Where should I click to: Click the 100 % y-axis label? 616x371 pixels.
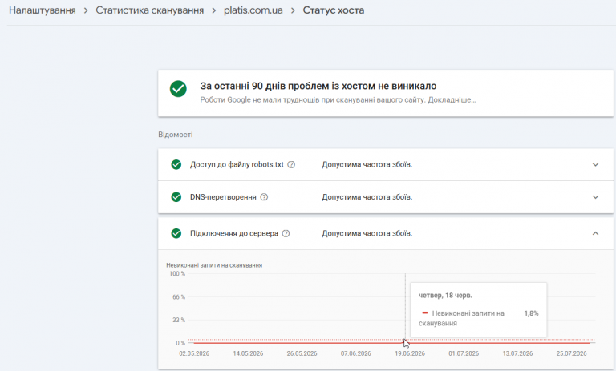click(x=177, y=273)
